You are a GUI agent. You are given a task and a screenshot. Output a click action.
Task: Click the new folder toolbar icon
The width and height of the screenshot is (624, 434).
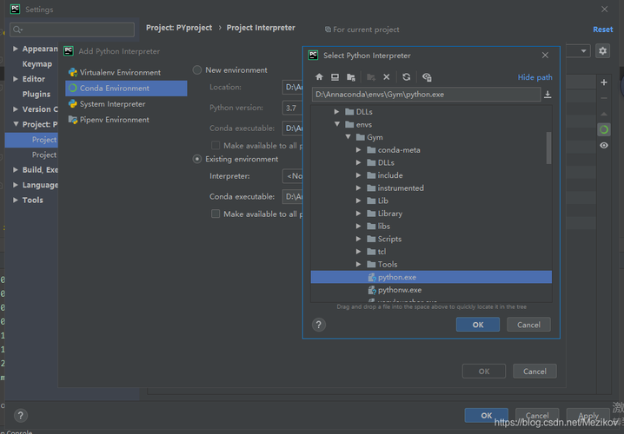pyautogui.click(x=371, y=77)
